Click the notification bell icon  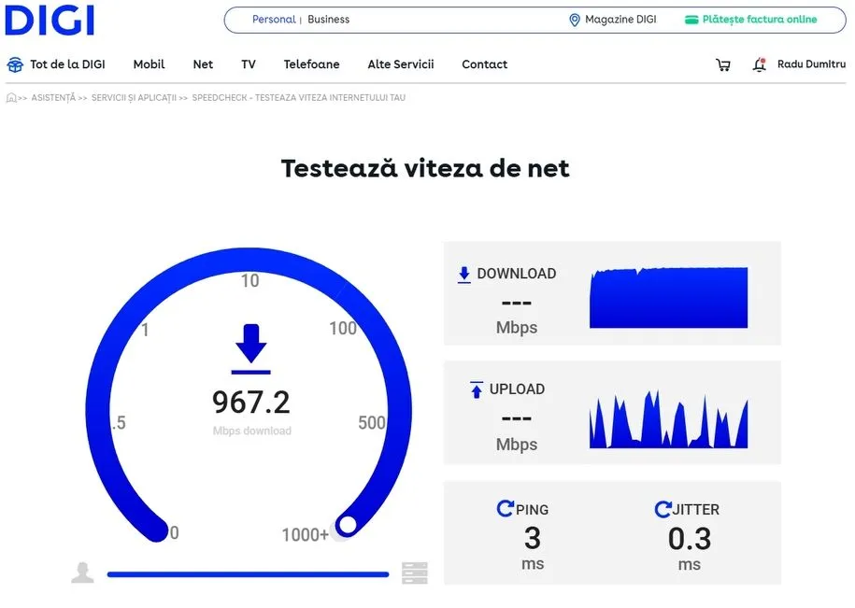(759, 65)
